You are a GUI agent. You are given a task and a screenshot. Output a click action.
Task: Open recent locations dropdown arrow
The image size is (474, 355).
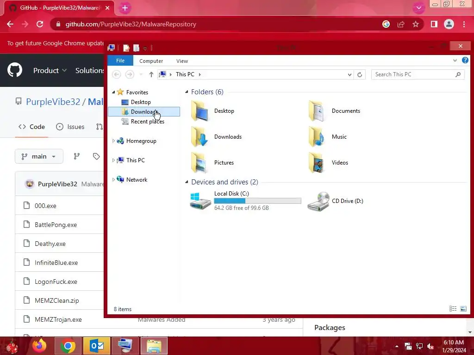point(141,74)
